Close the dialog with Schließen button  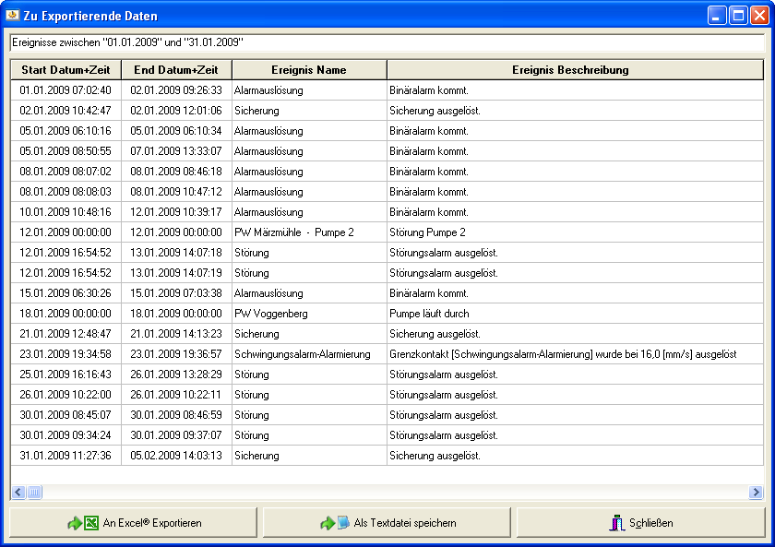point(641,523)
